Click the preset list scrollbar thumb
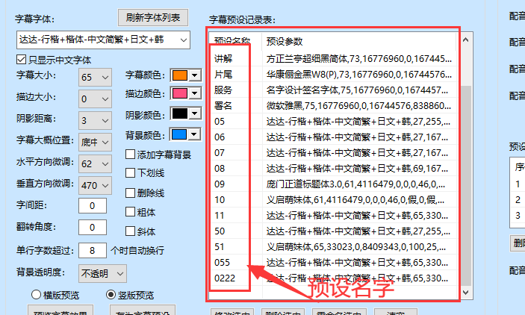This screenshot has width=525, height=315. tap(465, 184)
